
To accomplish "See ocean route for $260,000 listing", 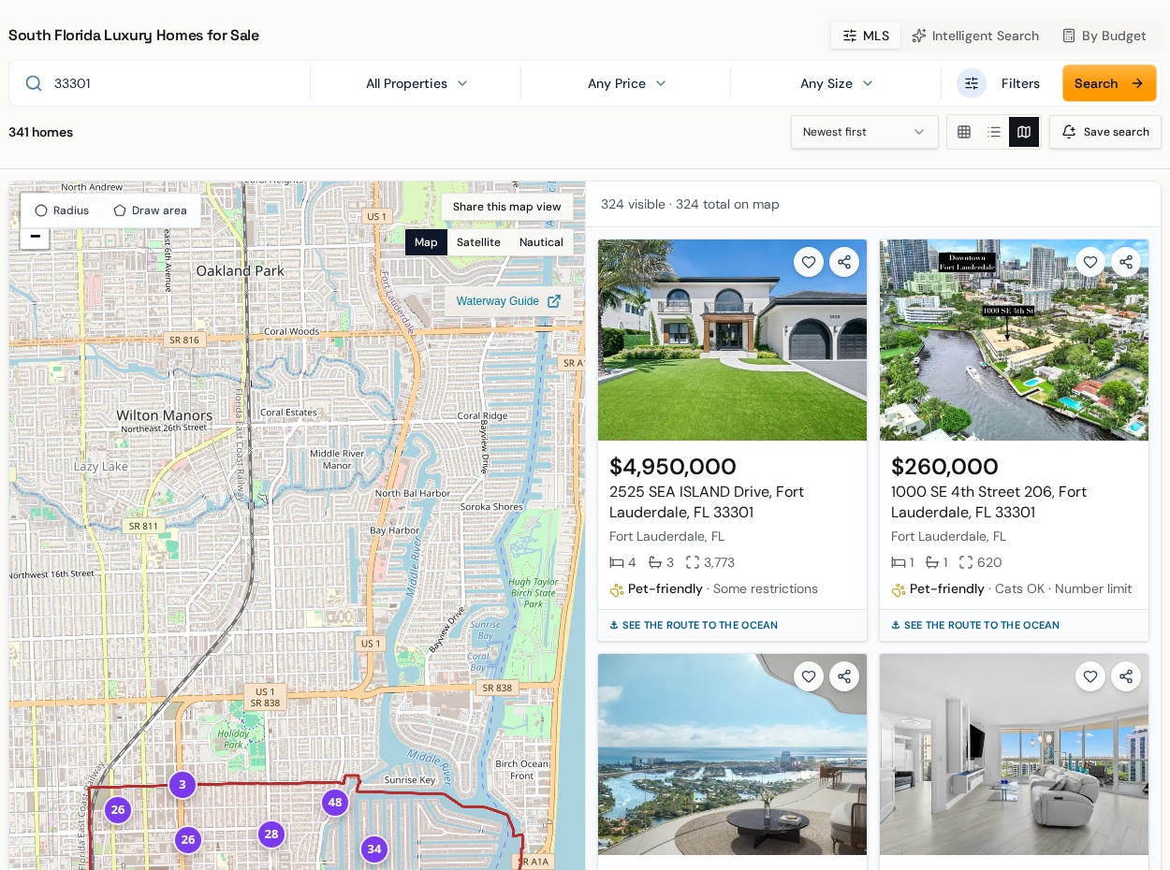I will click(974, 625).
